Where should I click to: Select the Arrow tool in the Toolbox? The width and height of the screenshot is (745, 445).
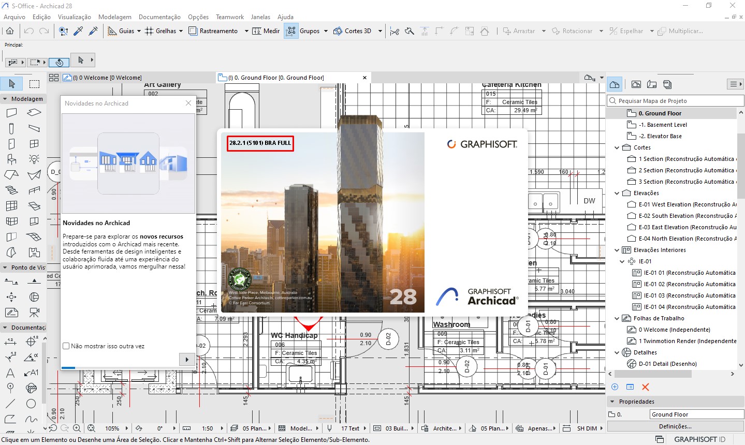point(12,83)
